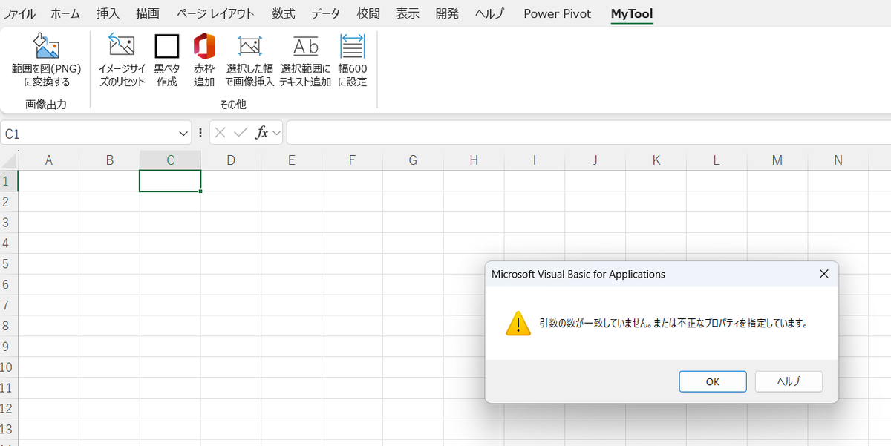Switch to the 開発 tab
This screenshot has height=446, width=891.
click(x=447, y=13)
